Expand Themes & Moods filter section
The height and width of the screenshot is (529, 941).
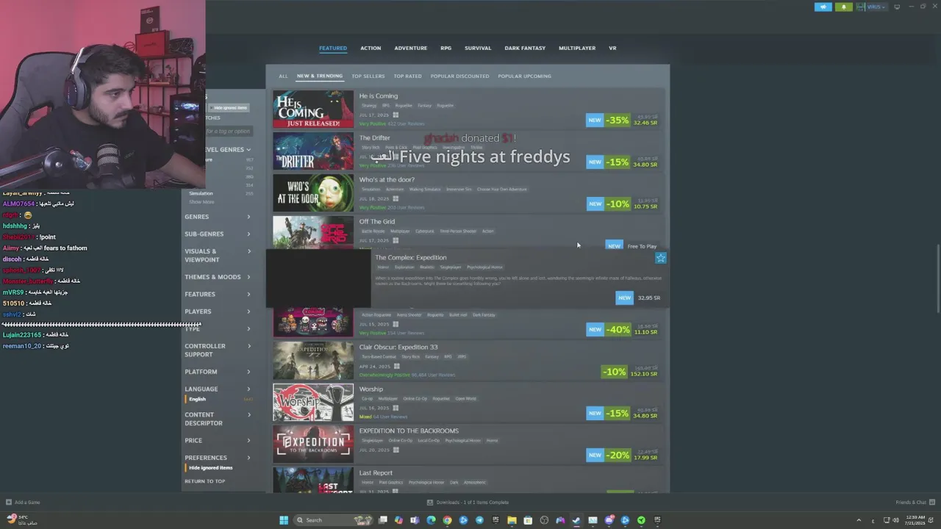[x=218, y=277]
